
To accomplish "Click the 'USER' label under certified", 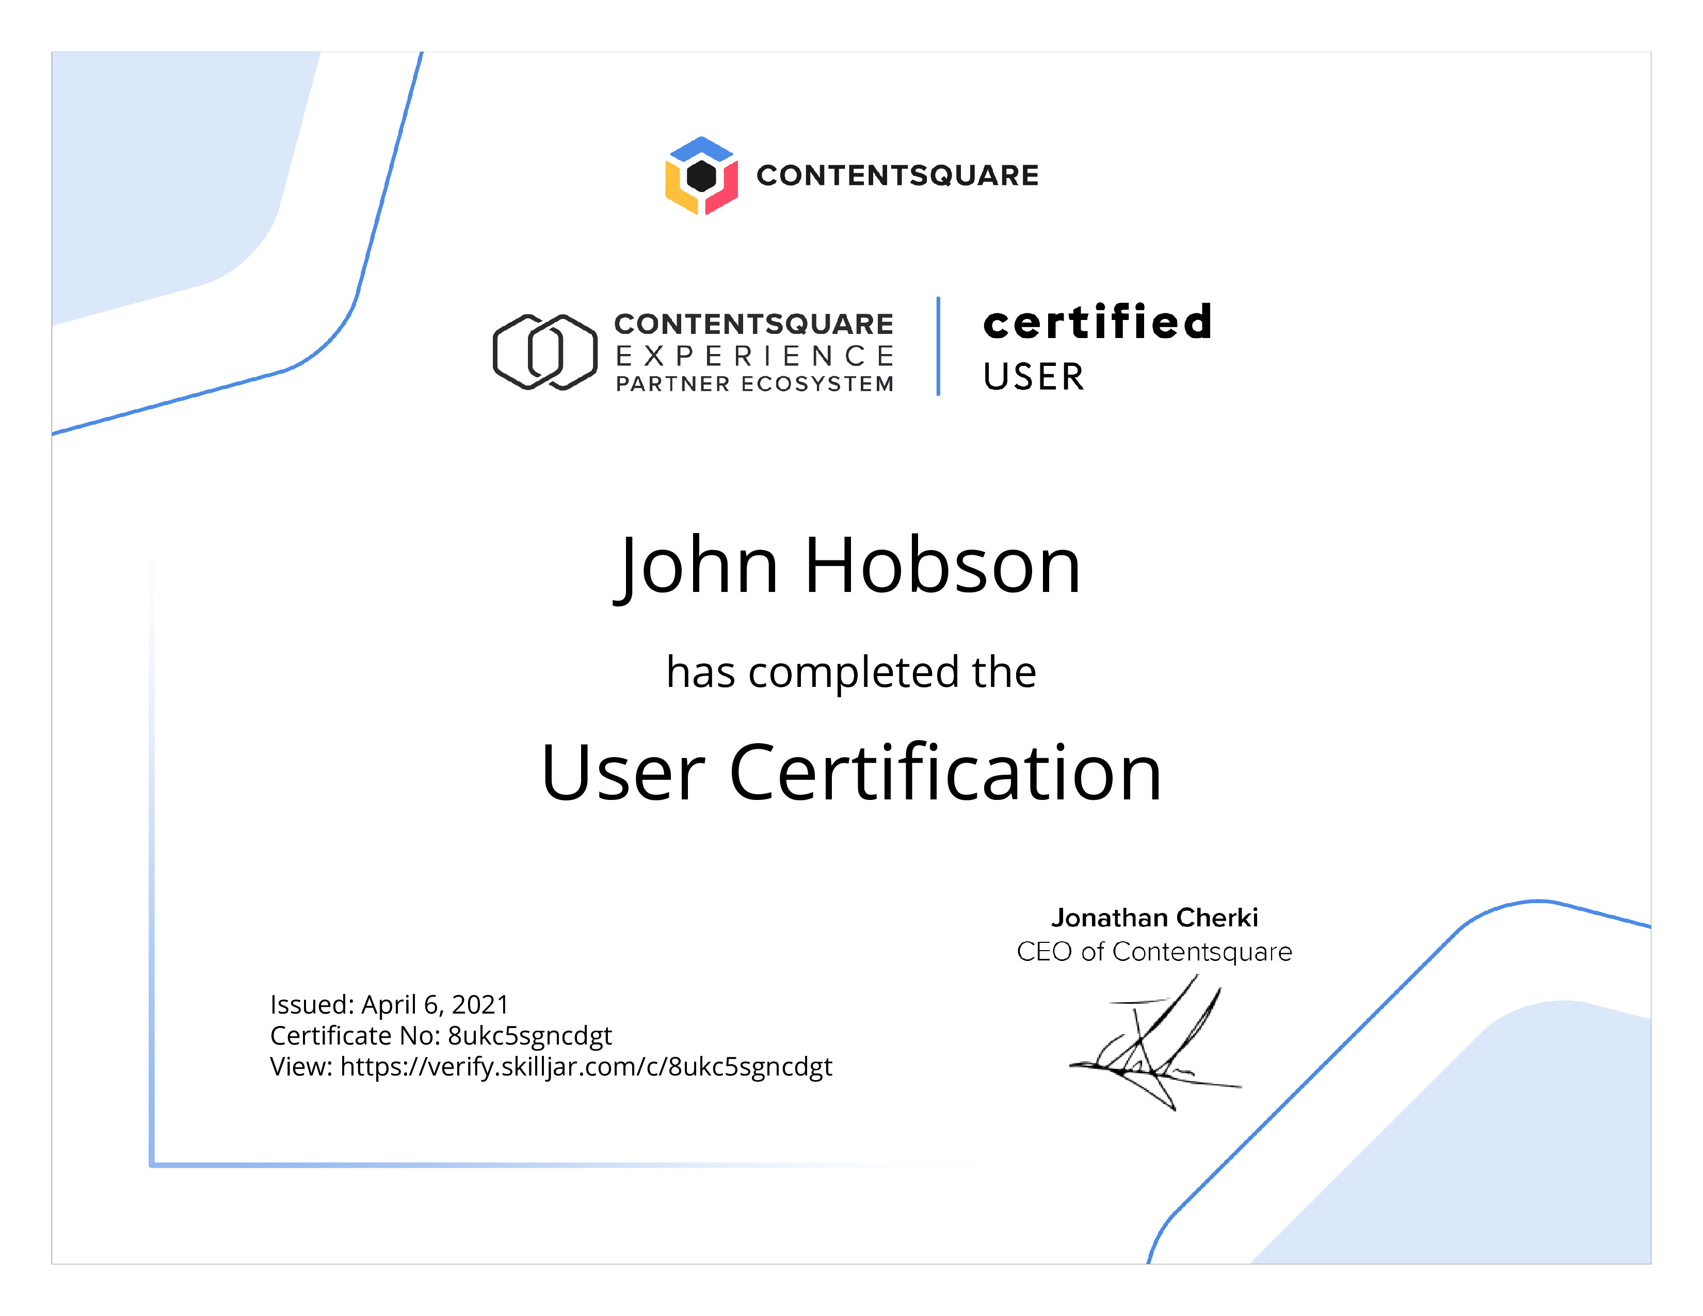I will point(1034,377).
